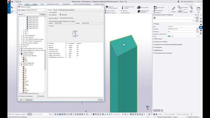This screenshot has width=210, height=118.
Task: Click the Конец cross-section area field
Action: coord(93,23)
